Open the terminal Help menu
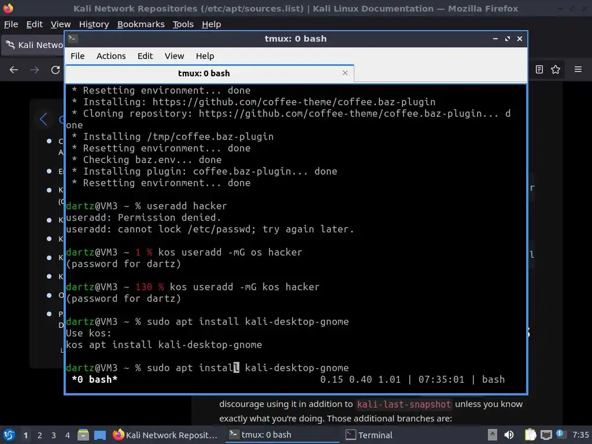The width and height of the screenshot is (592, 444). [205, 56]
